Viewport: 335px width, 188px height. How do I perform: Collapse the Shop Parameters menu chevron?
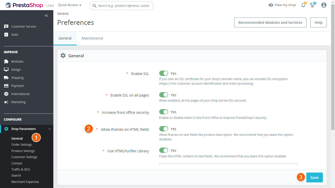pos(50,129)
